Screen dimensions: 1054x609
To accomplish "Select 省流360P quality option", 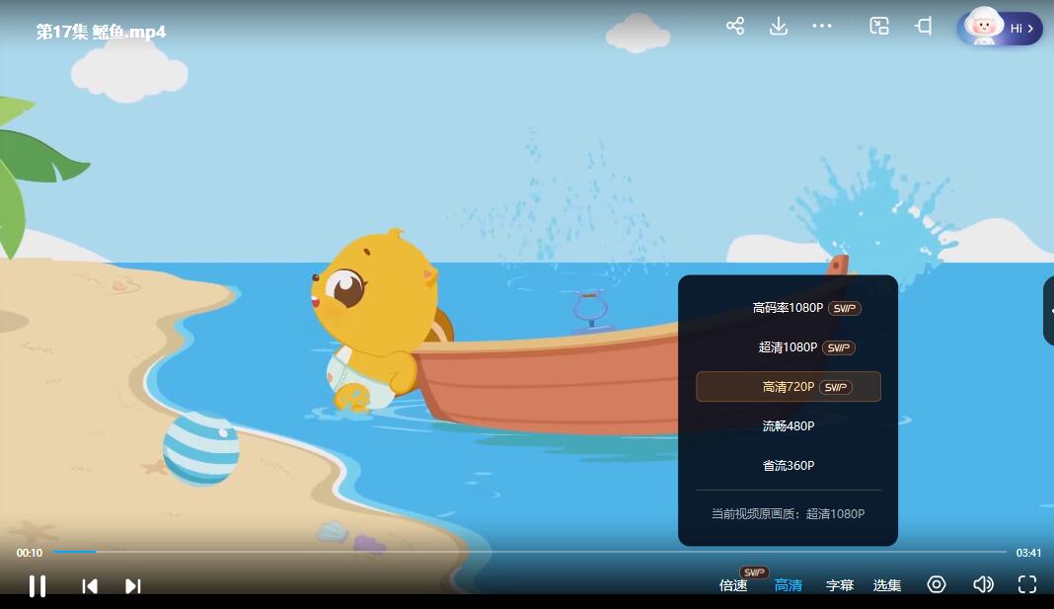I will click(x=789, y=465).
